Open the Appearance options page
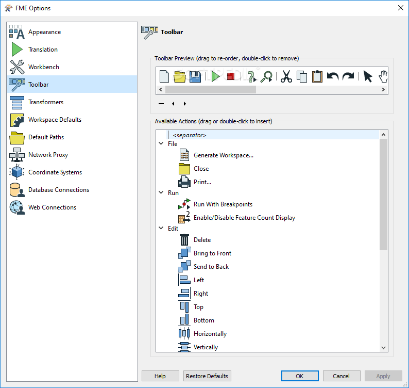The height and width of the screenshot is (388, 409). pyautogui.click(x=72, y=32)
